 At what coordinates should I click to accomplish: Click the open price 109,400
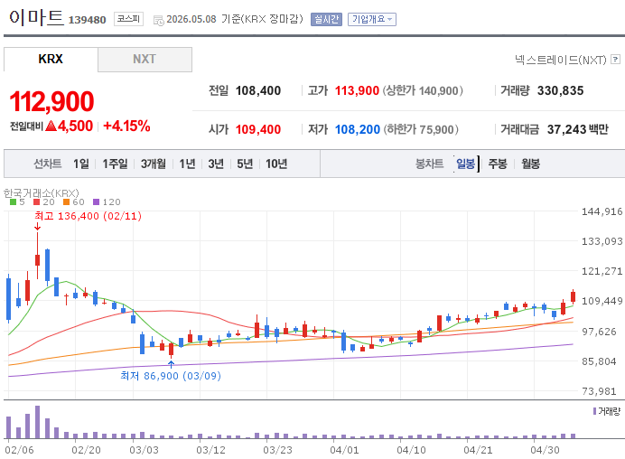258,129
